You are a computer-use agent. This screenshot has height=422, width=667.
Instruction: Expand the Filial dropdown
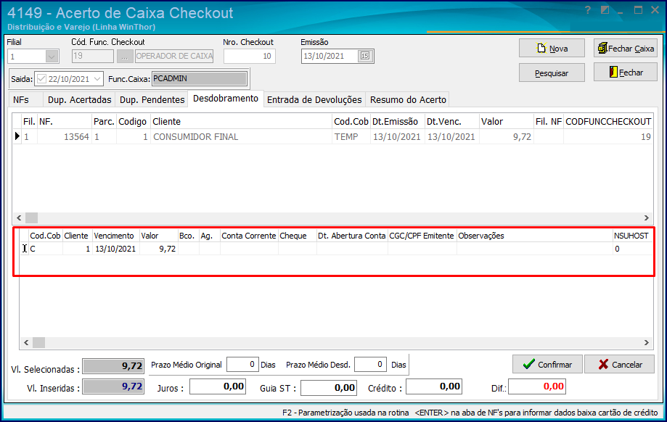coord(52,56)
